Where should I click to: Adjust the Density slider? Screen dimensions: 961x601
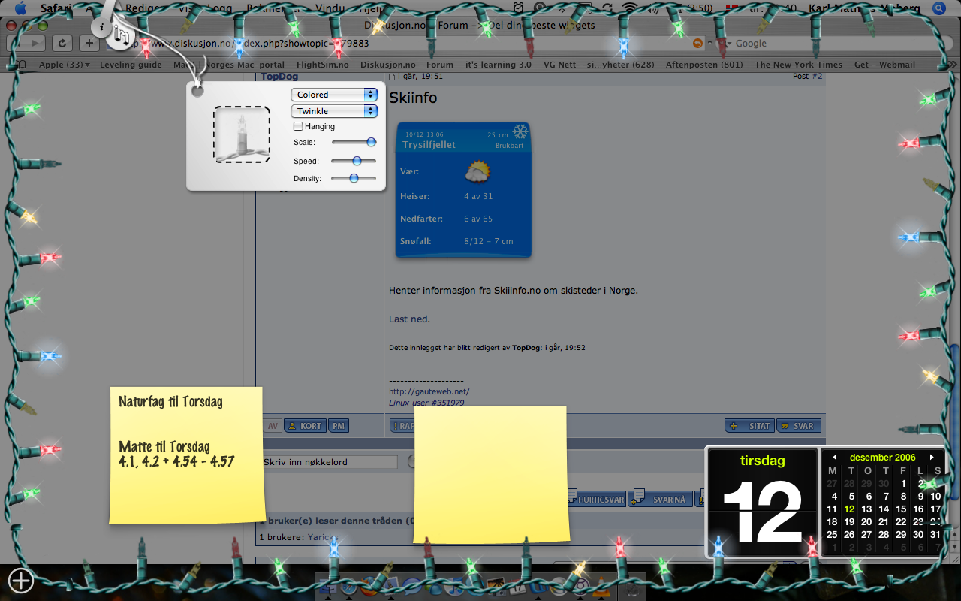click(354, 178)
